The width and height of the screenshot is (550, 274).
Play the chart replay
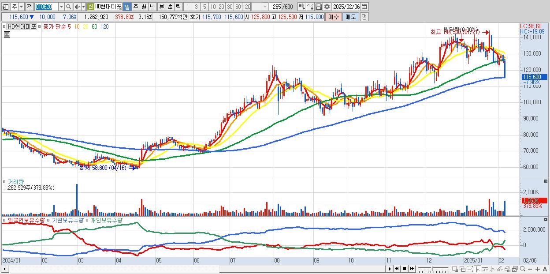tap(390, 269)
